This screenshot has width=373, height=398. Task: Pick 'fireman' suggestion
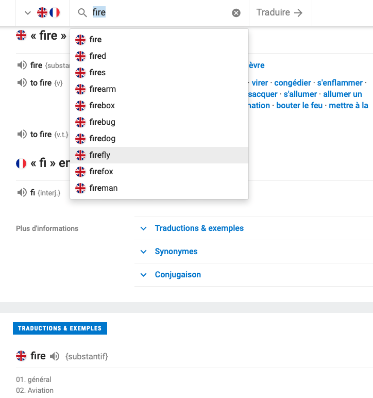[x=103, y=188]
